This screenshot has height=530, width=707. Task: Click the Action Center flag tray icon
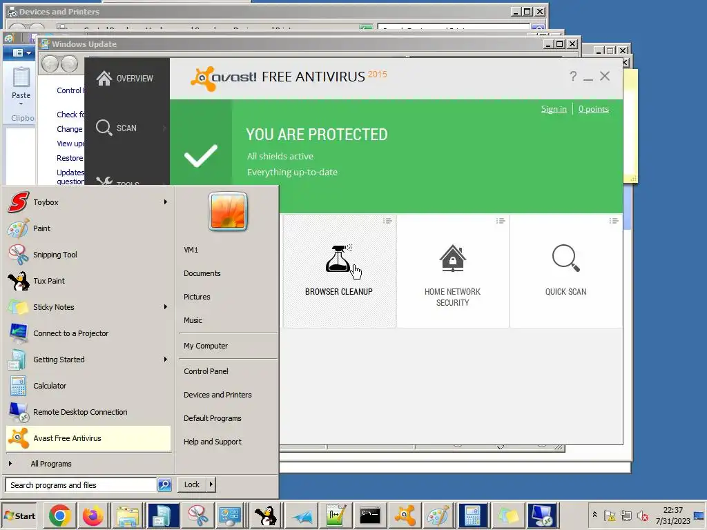610,516
